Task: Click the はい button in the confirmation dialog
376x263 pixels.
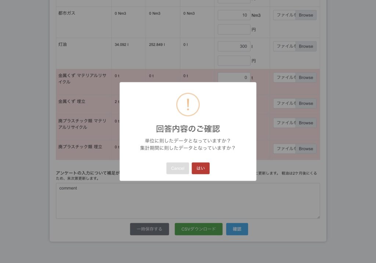Action: click(200, 168)
